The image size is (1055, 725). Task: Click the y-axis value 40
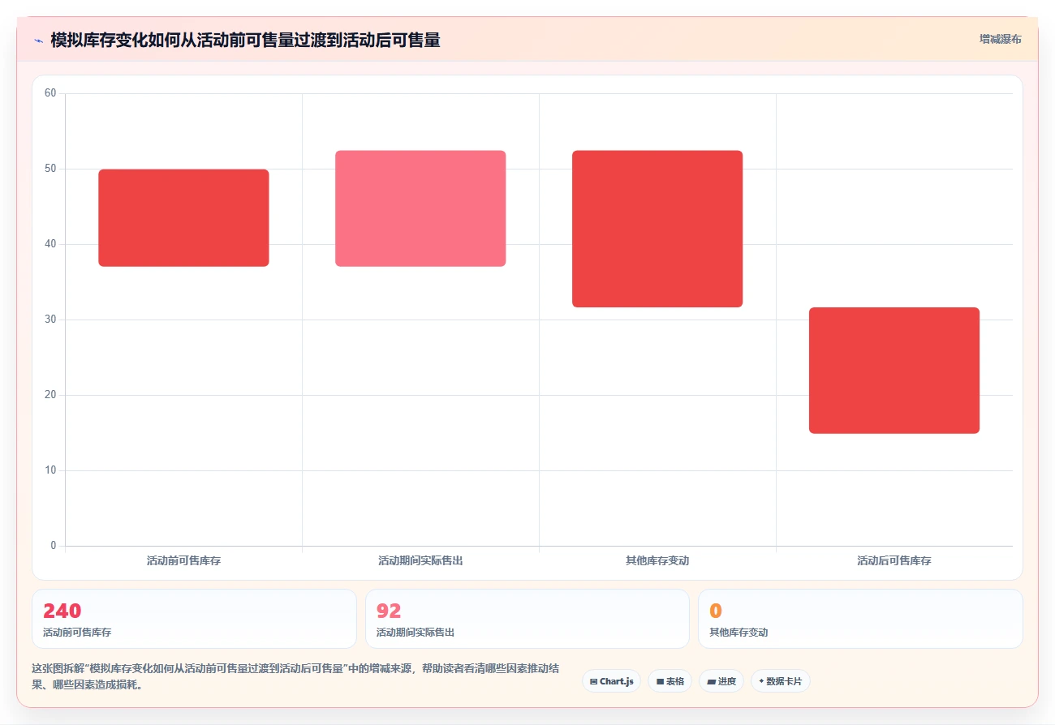tap(50, 244)
